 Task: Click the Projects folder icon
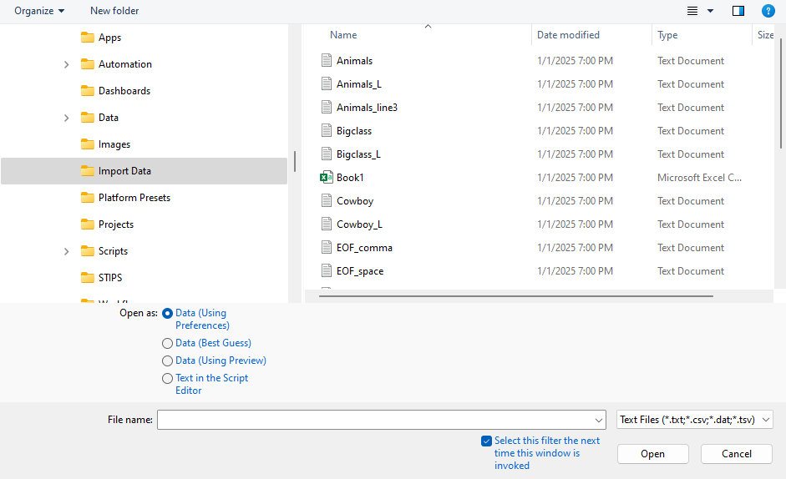pyautogui.click(x=87, y=224)
